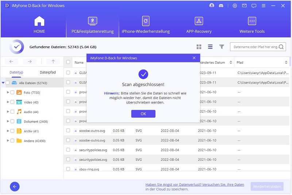Expand the Dokument tree node

8,121
